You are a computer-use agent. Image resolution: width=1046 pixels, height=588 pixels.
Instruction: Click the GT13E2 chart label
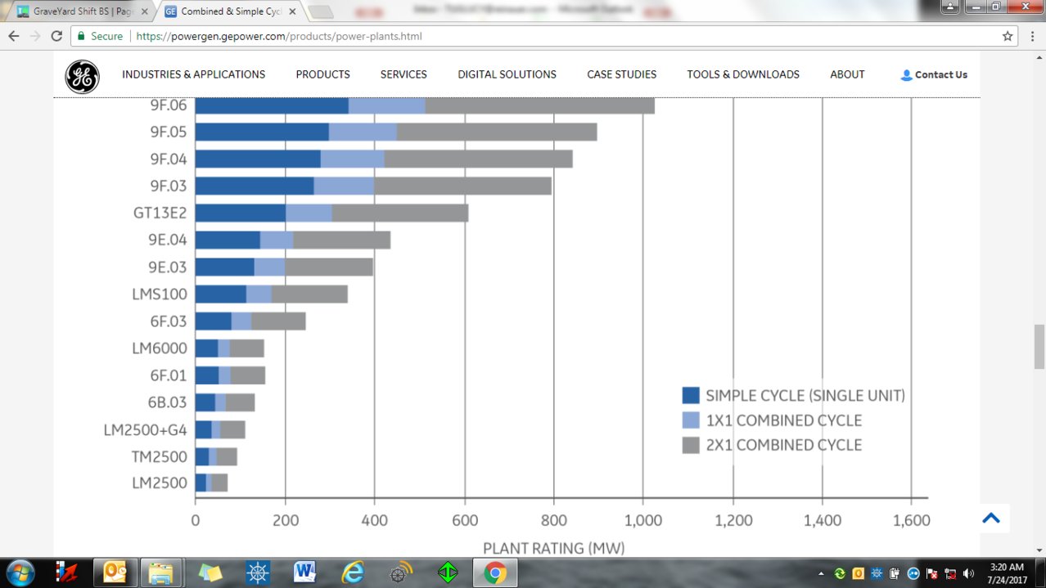click(160, 213)
